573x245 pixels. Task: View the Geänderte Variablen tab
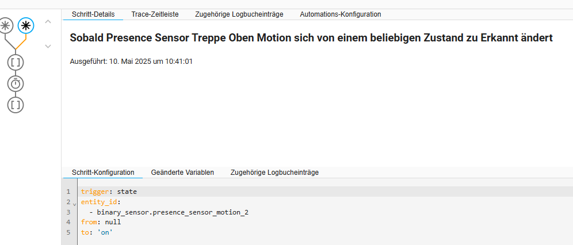coord(182,173)
